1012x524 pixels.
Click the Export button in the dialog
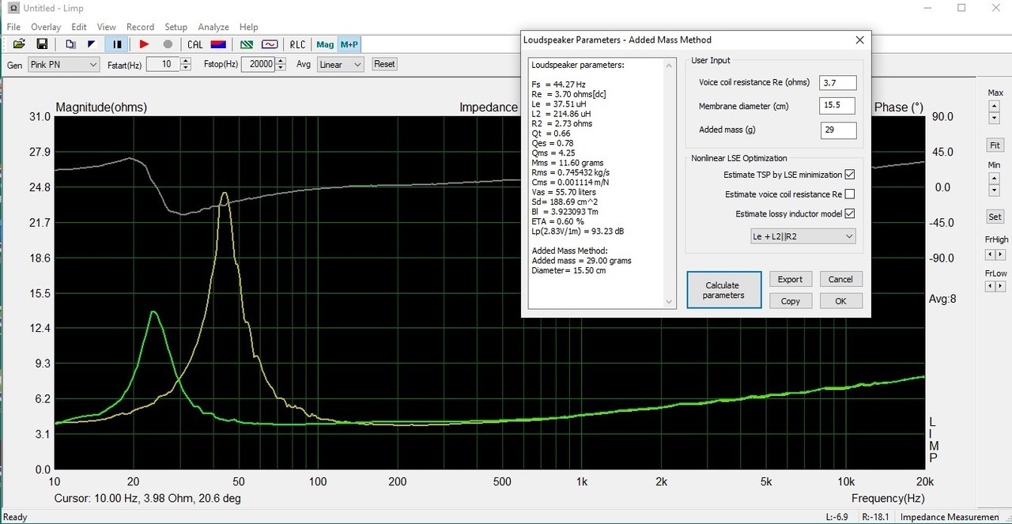tap(790, 279)
